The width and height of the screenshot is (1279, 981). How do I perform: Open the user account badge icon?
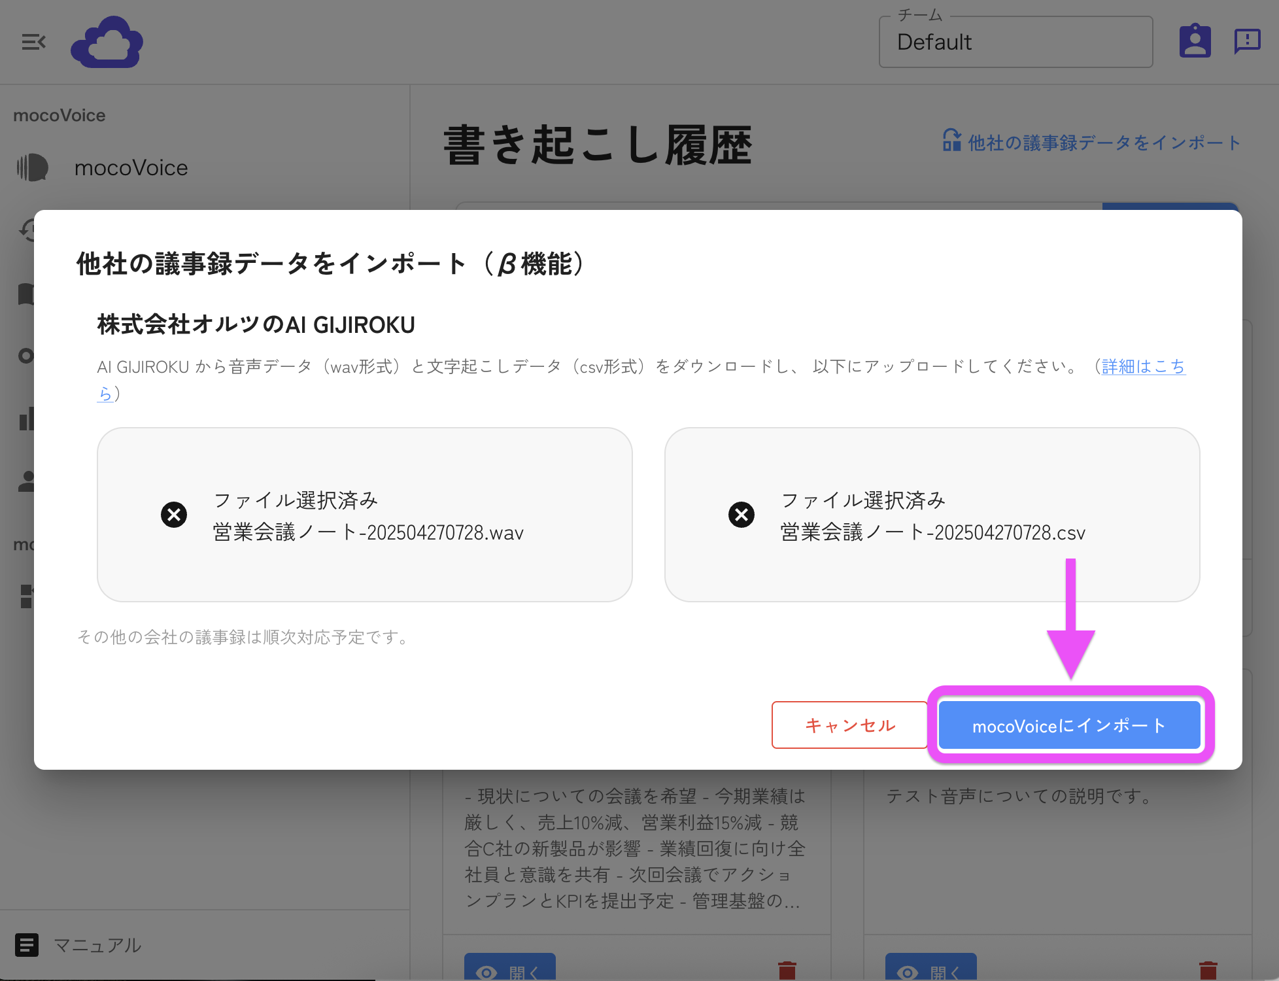coord(1195,41)
